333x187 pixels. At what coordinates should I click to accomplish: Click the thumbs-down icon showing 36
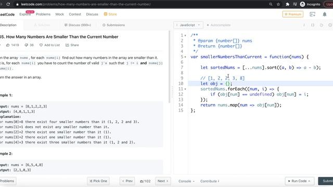[x=27, y=45]
